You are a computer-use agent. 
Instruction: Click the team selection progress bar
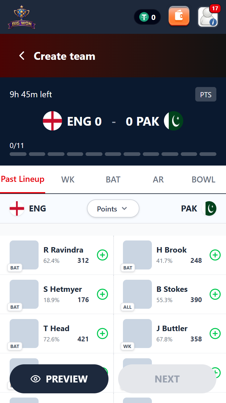(x=113, y=154)
